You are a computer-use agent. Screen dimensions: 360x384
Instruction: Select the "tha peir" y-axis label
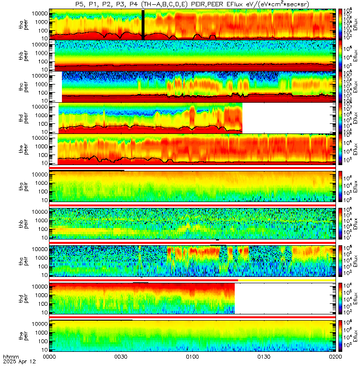point(24,186)
